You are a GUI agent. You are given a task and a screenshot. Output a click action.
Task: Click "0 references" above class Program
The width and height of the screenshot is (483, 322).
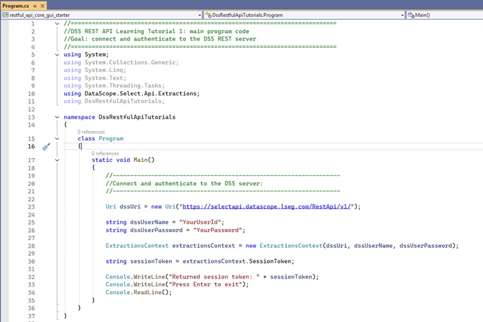click(91, 131)
